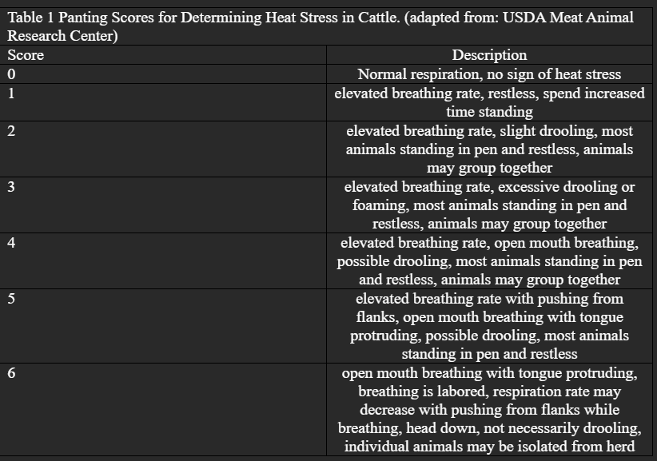Click the slight drooling description cell
The height and width of the screenshot is (461, 657).
[x=489, y=149]
